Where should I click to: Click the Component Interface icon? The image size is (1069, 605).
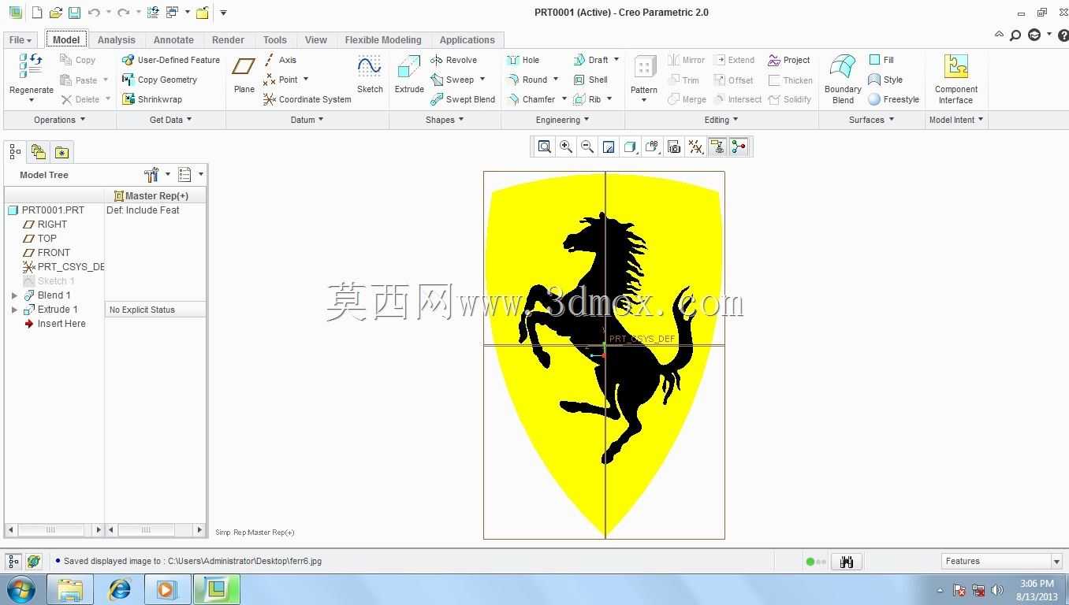click(x=956, y=66)
